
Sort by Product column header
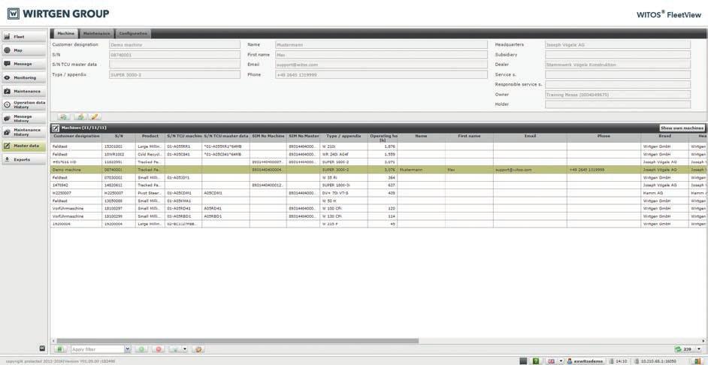(x=150, y=136)
